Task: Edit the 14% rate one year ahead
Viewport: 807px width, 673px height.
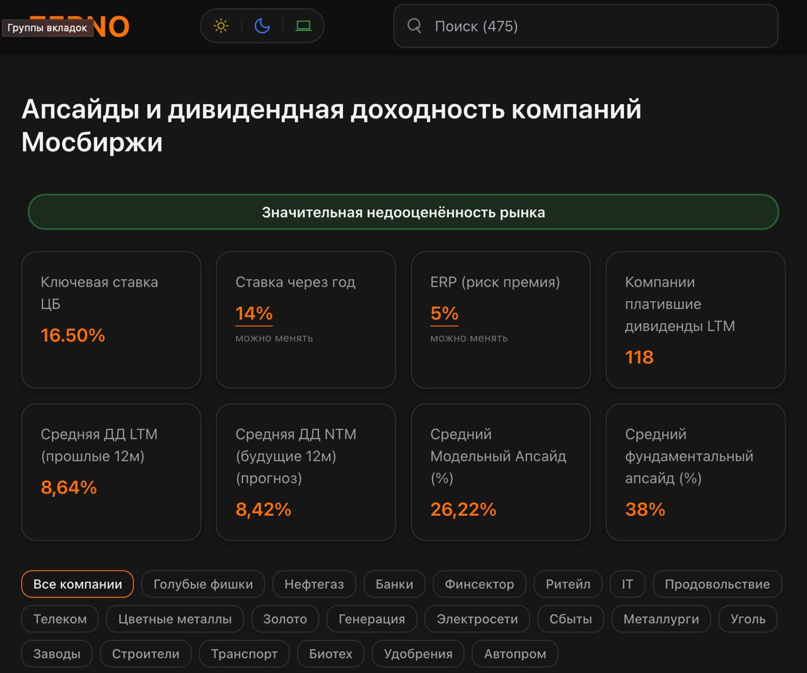Action: 254,313
